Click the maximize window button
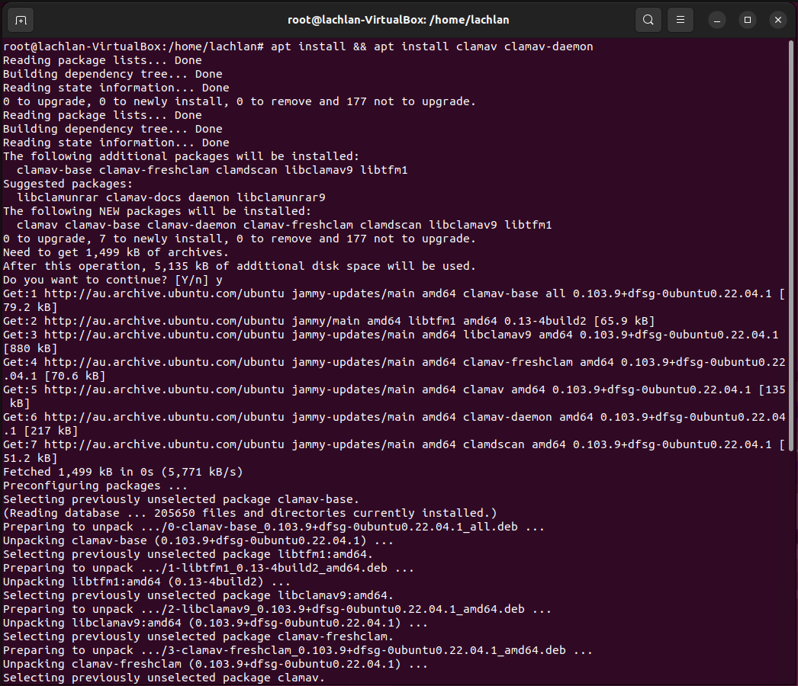This screenshot has height=686, width=798. tap(747, 19)
